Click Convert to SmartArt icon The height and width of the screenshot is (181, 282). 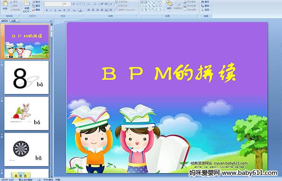[x=117, y=10]
